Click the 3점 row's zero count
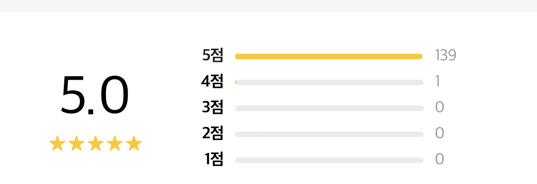This screenshot has width=537, height=184. pos(440,107)
